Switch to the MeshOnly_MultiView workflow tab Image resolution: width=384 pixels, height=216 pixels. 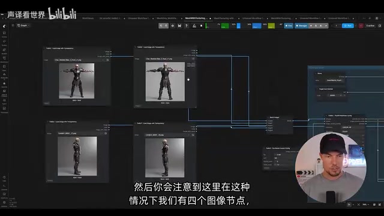tap(167, 19)
